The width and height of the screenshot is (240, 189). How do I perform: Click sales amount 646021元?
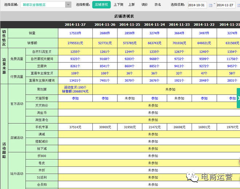pyautogui.click(x=204, y=43)
